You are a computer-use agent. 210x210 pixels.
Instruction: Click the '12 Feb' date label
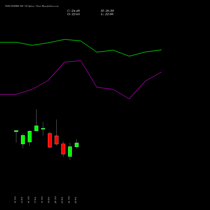[15, 200]
